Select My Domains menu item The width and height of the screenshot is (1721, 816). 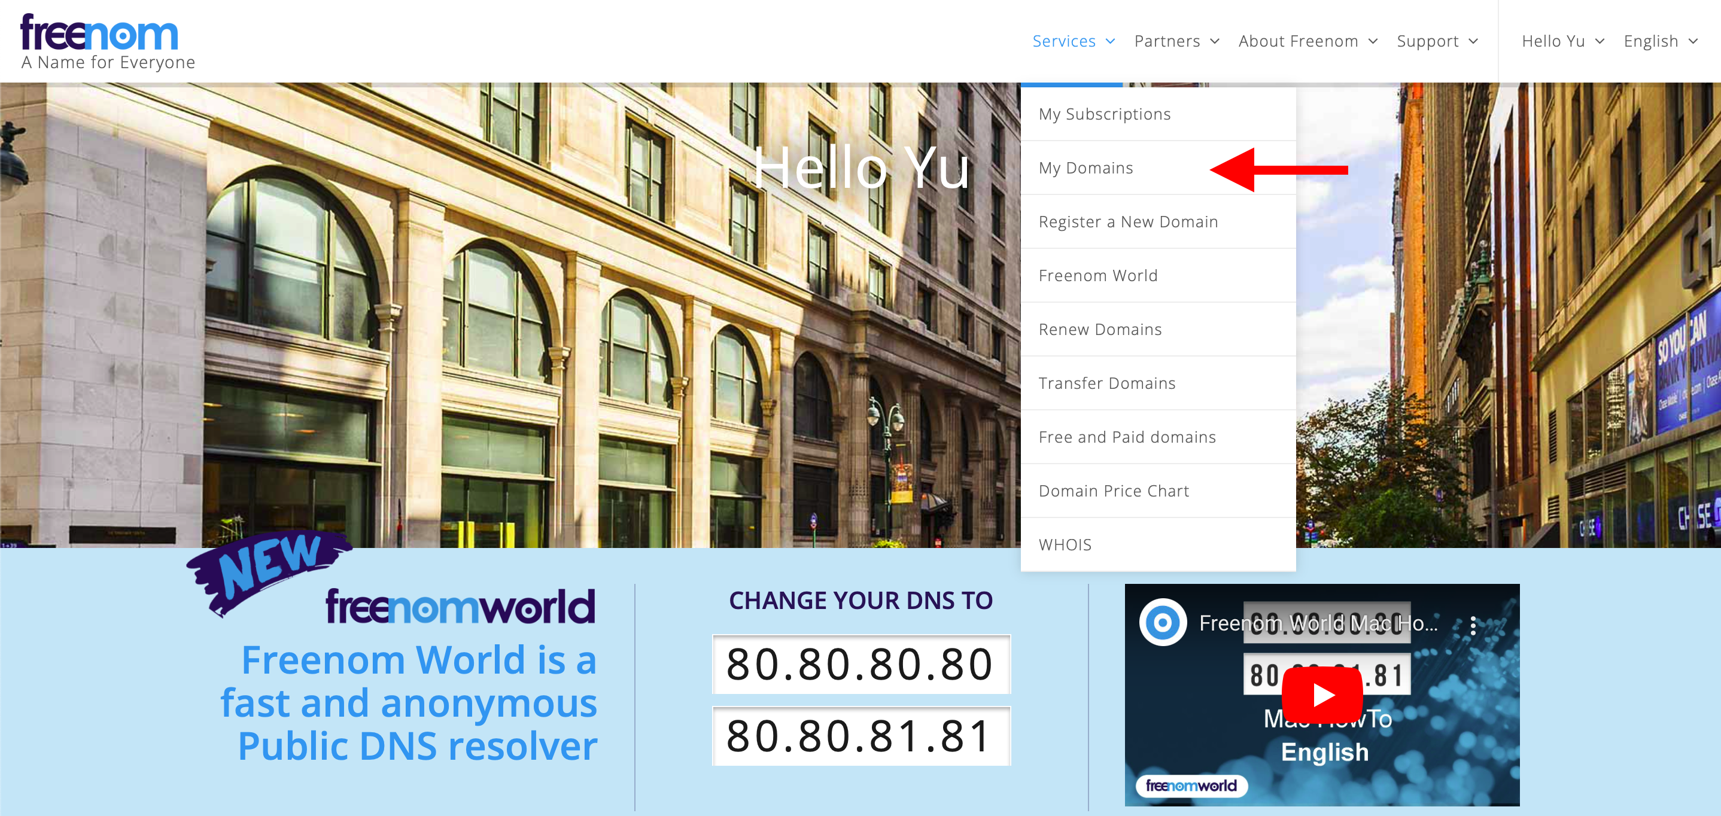[x=1158, y=168]
